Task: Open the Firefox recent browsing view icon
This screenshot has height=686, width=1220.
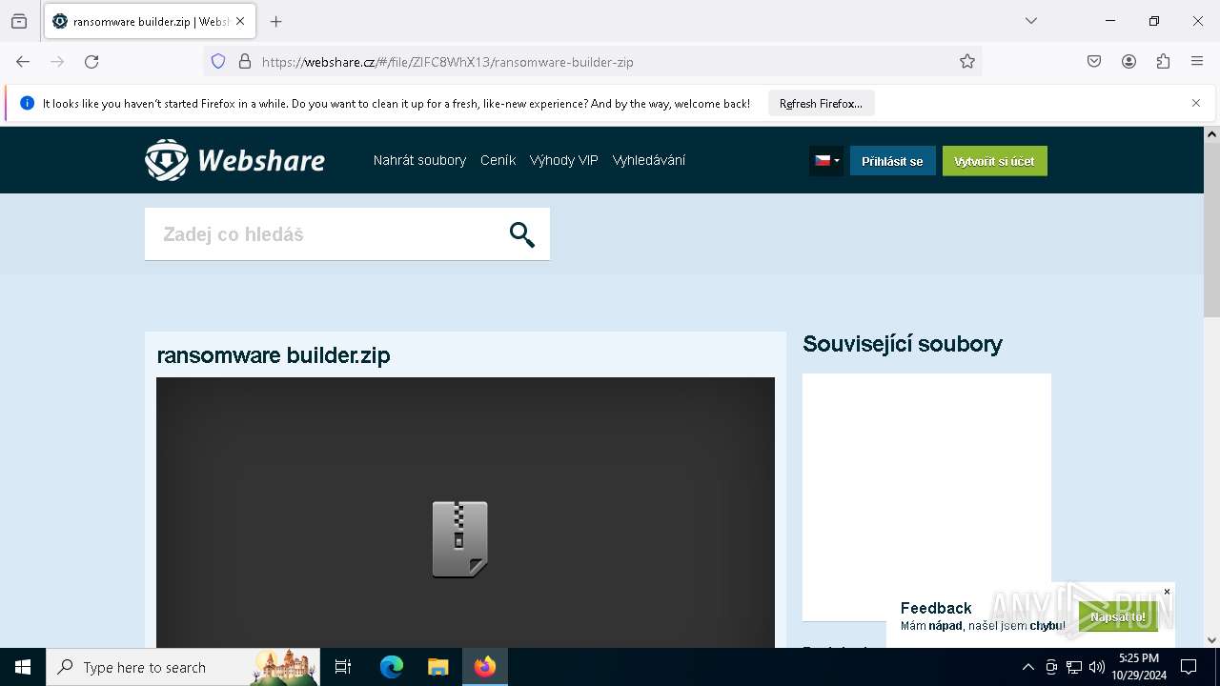Action: 19,21
